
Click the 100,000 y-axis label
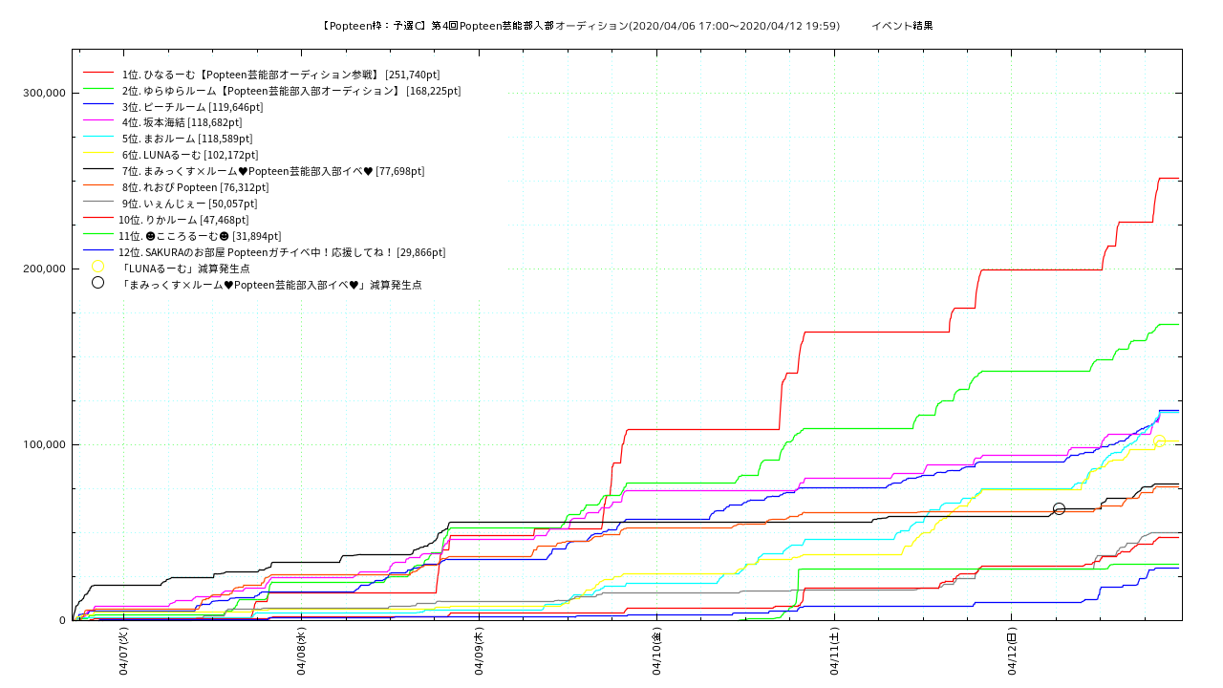(43, 444)
